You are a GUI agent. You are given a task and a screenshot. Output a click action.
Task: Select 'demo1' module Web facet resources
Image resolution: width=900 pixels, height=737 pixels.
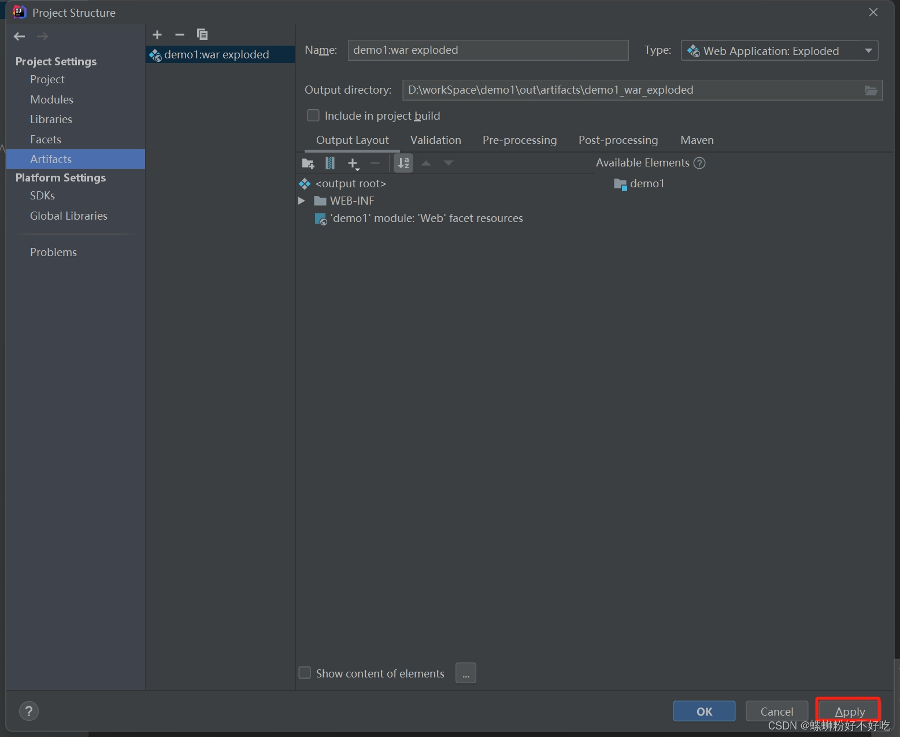419,218
